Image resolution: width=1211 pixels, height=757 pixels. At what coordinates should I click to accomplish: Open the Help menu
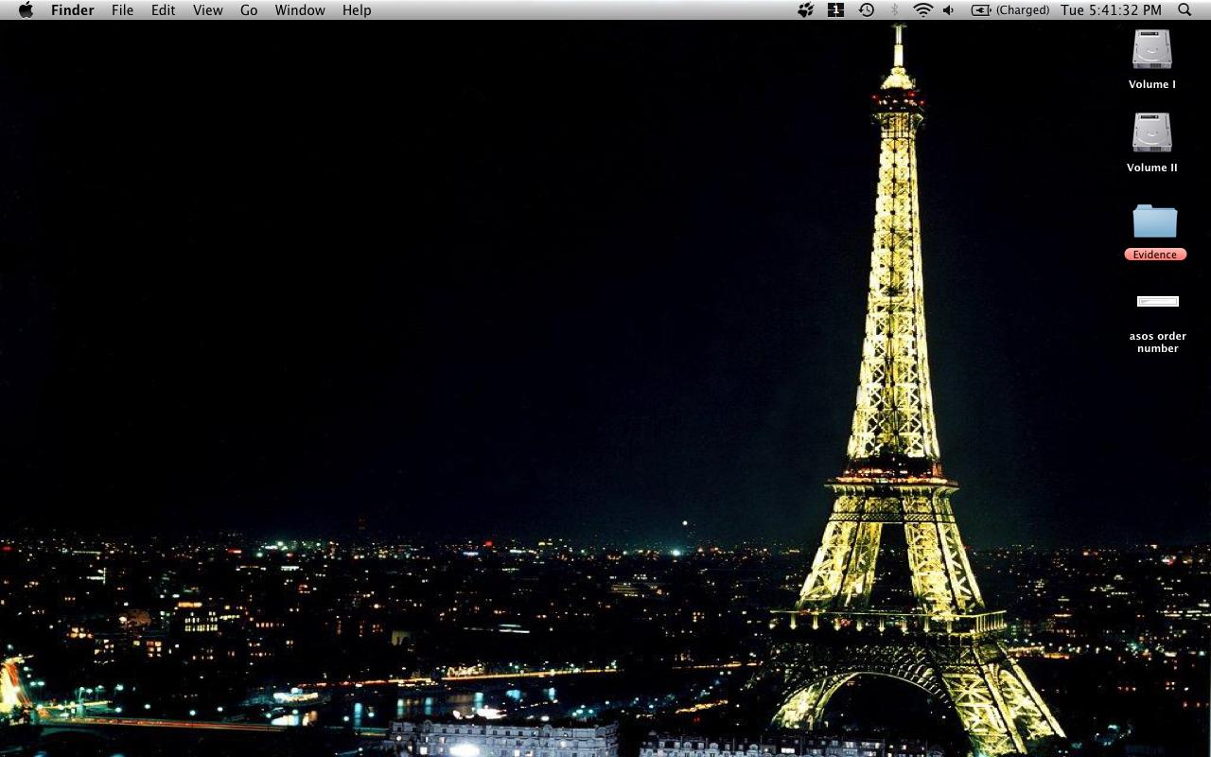point(357,10)
